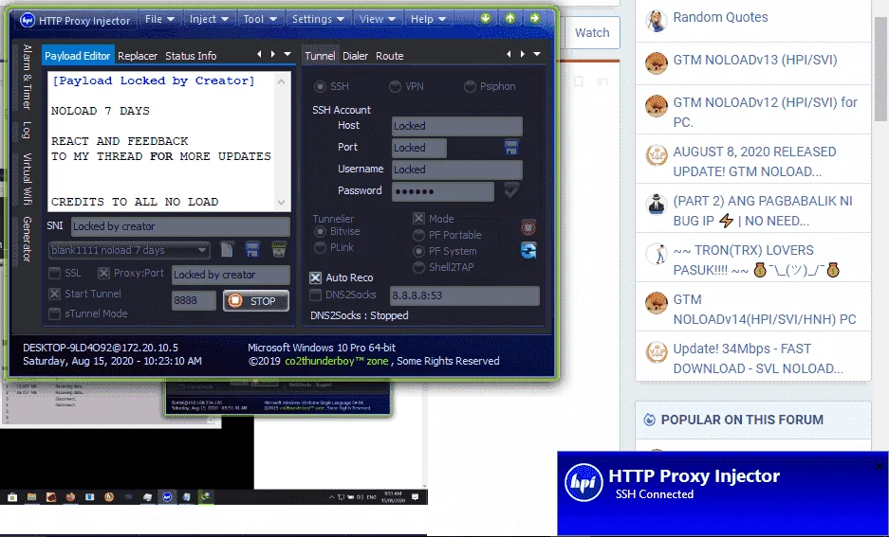Open GTM NOLOADv14(HPI/SVI/HNH) PC thread

pyautogui.click(x=765, y=309)
